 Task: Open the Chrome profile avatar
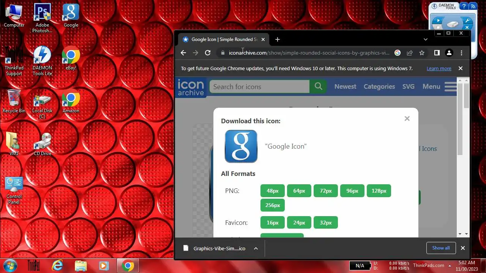pos(449,53)
